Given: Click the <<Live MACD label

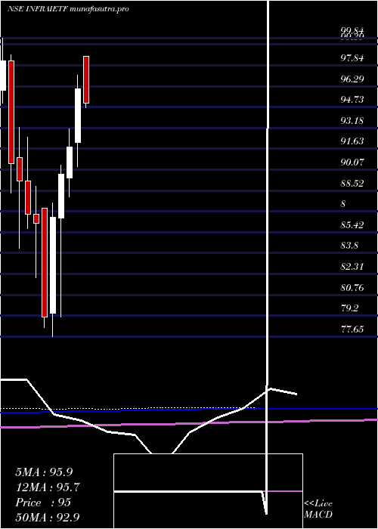Looking at the screenshot, I should click(318, 509).
